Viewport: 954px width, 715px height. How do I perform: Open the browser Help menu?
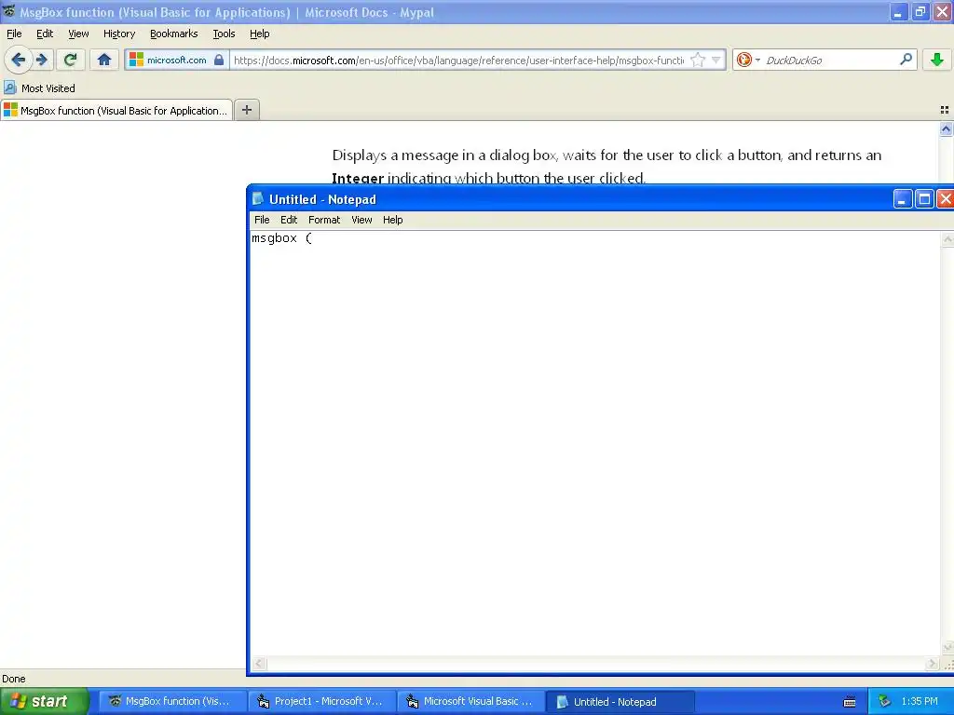260,34
